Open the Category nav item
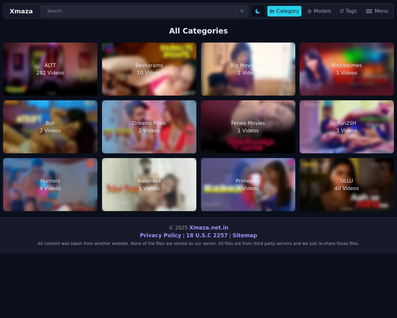 coord(284,11)
